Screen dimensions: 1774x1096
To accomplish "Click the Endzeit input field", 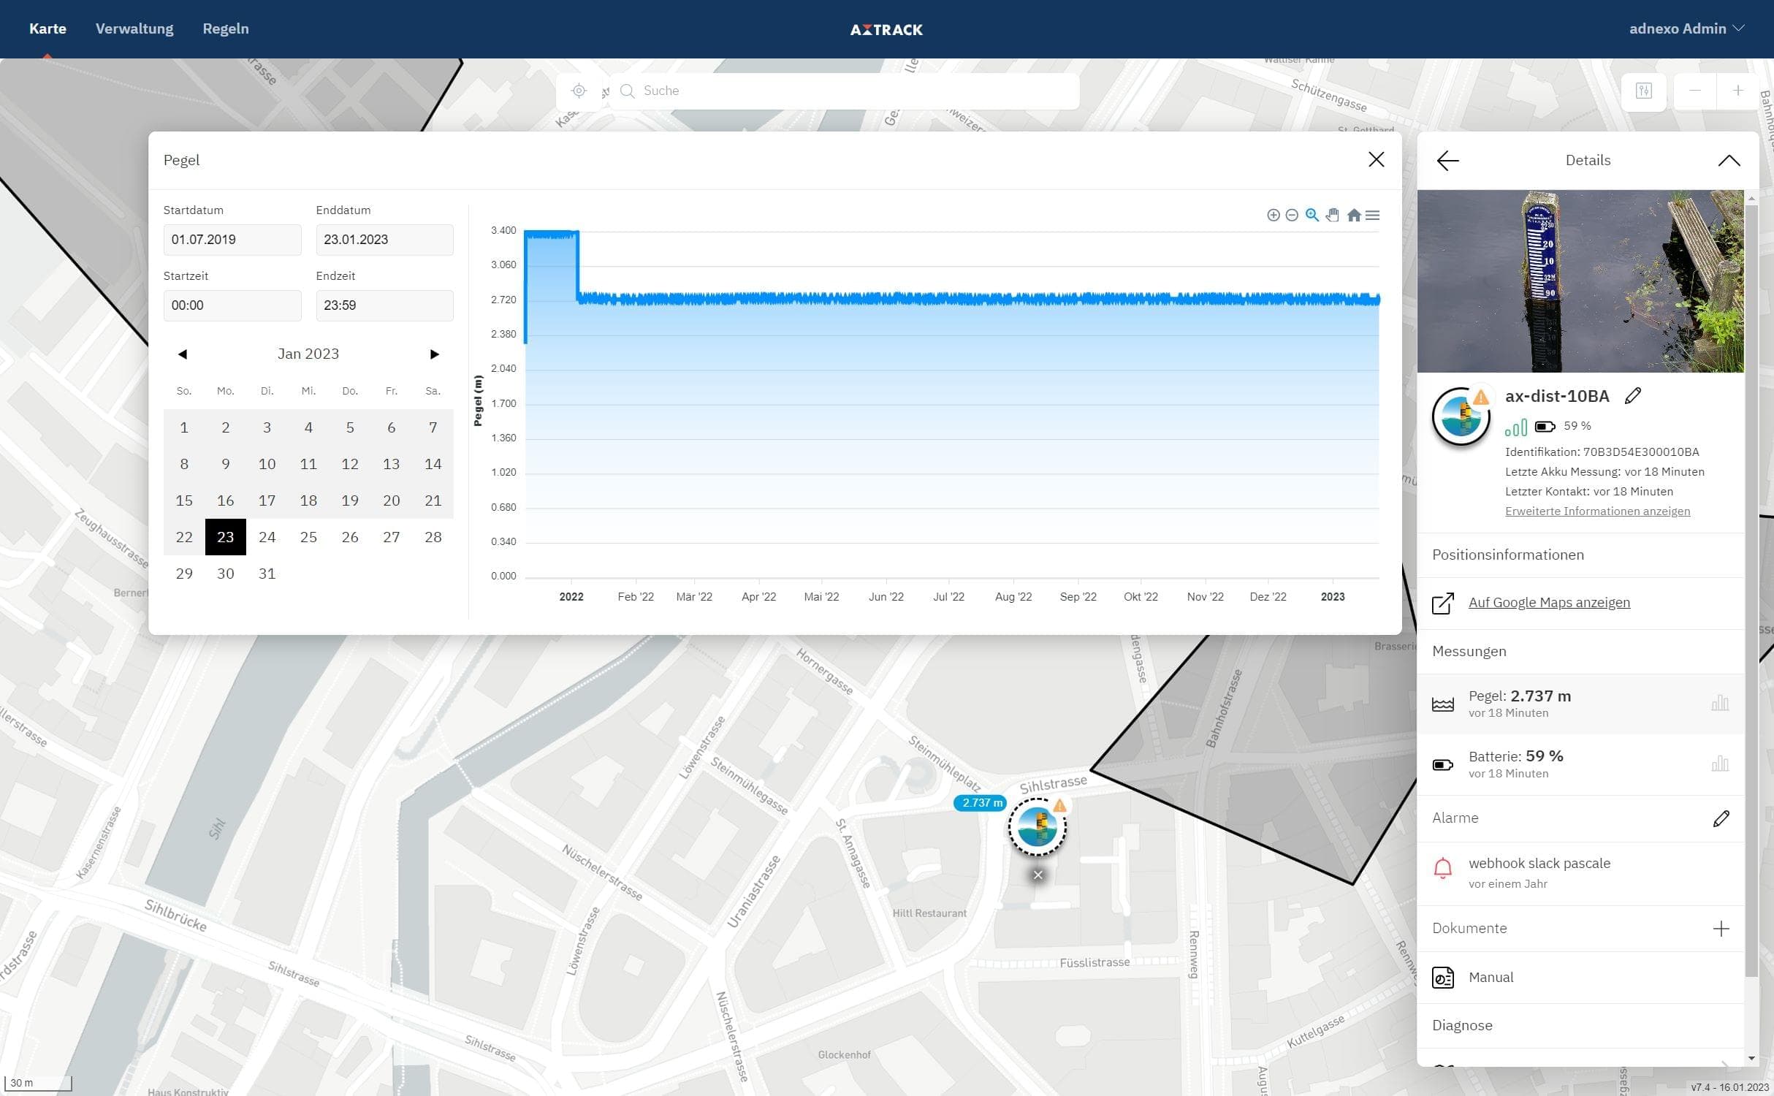I will pyautogui.click(x=384, y=305).
